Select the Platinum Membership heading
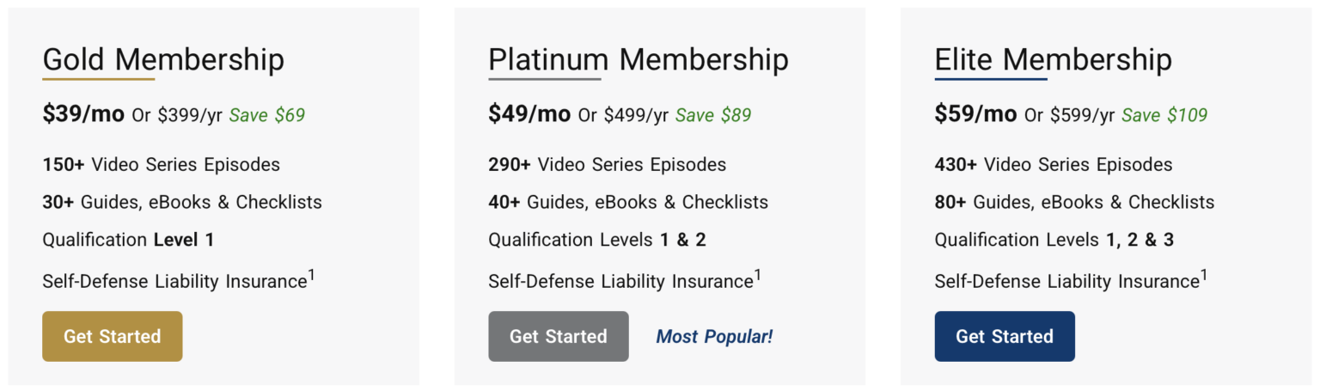 (x=638, y=60)
